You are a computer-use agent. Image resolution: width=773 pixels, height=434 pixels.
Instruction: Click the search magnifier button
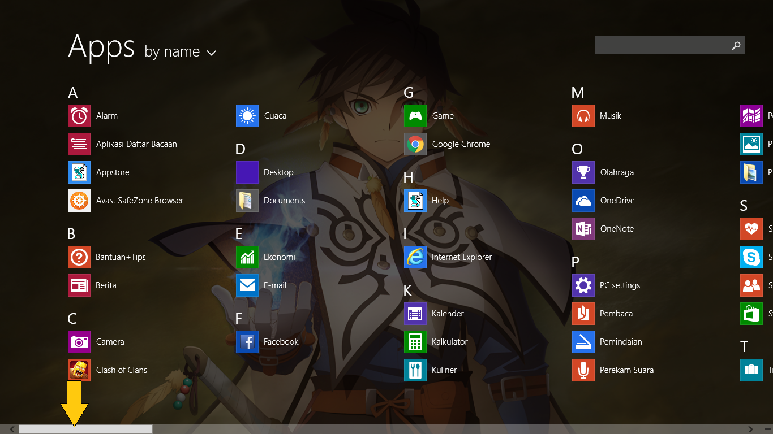pyautogui.click(x=736, y=45)
